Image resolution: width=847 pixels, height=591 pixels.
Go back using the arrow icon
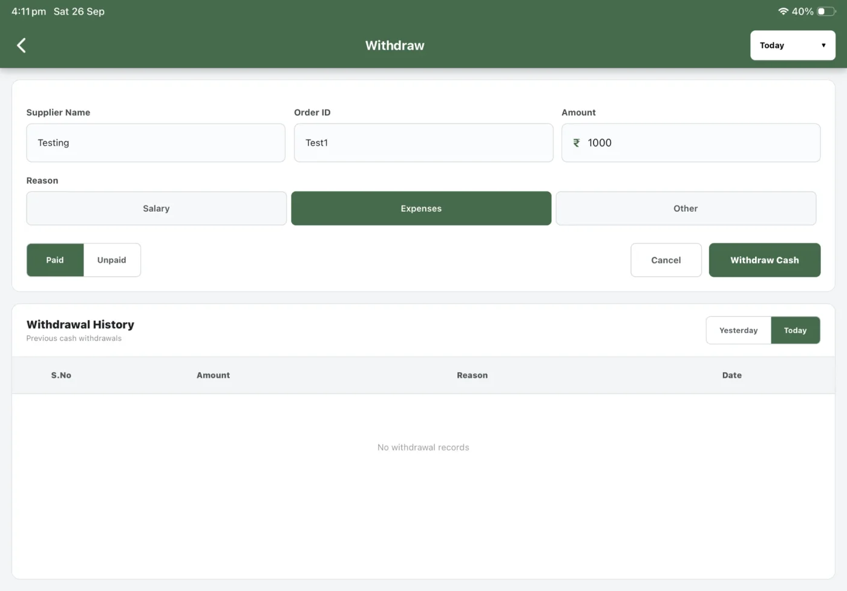(21, 45)
